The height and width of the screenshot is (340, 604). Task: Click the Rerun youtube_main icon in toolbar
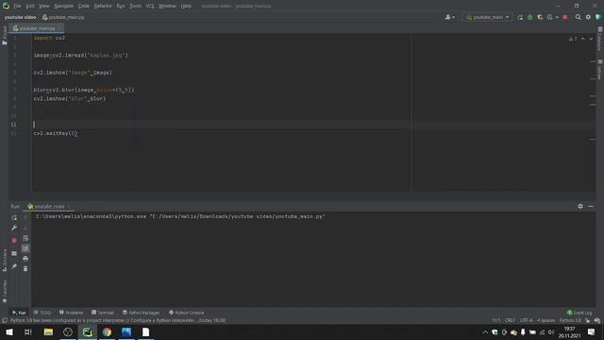pyautogui.click(x=520, y=17)
